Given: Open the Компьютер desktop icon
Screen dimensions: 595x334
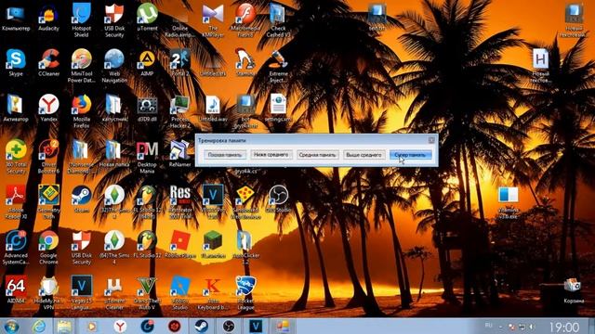Looking at the screenshot, I should [x=16, y=19].
